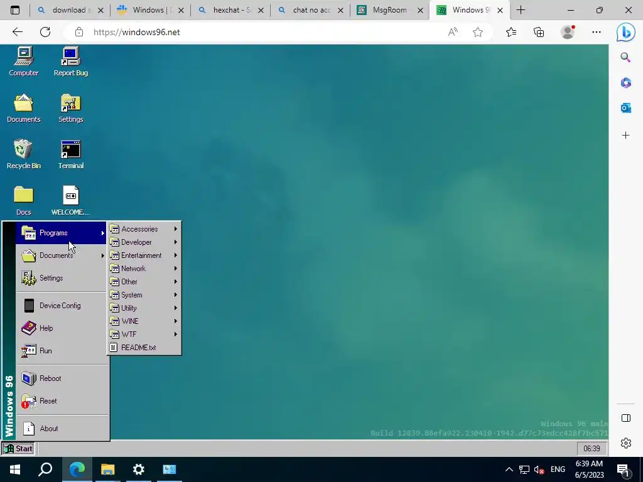643x482 pixels.
Task: Go back in the browser
Action: (17, 32)
